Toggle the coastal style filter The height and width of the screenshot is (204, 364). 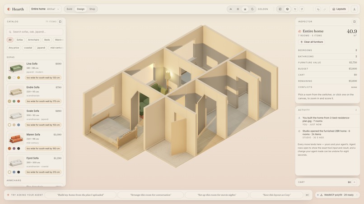tap(28, 48)
